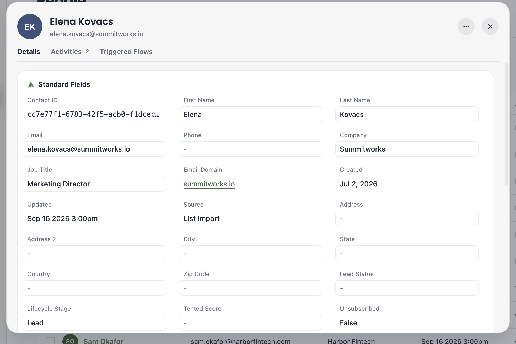This screenshot has width=516, height=344.
Task: Click the EK avatar circle
Action: (x=30, y=26)
